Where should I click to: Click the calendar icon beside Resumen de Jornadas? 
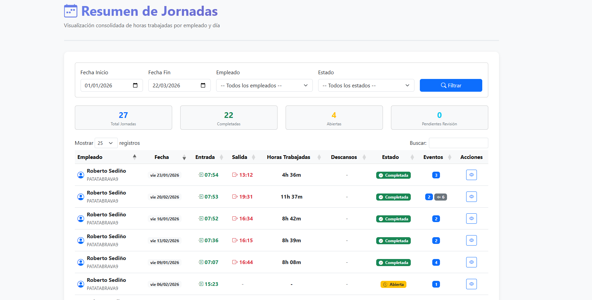point(71,11)
